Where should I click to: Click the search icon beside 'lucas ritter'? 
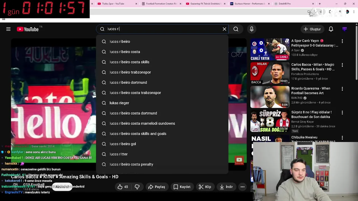[x=104, y=154]
